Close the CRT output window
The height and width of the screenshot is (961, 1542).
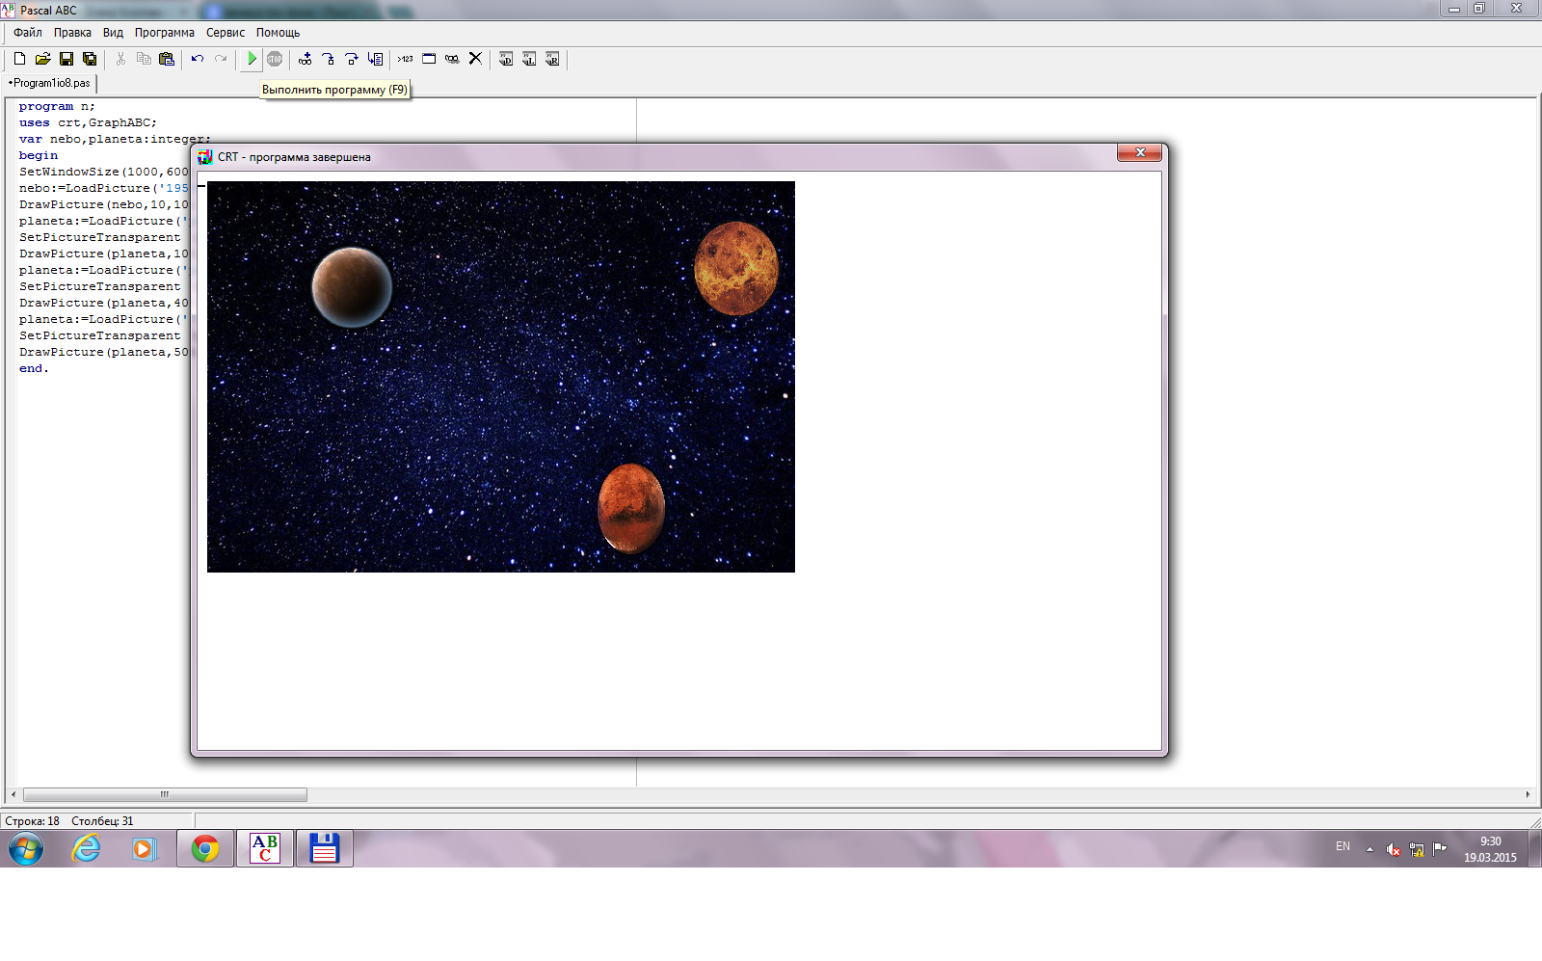click(1139, 152)
